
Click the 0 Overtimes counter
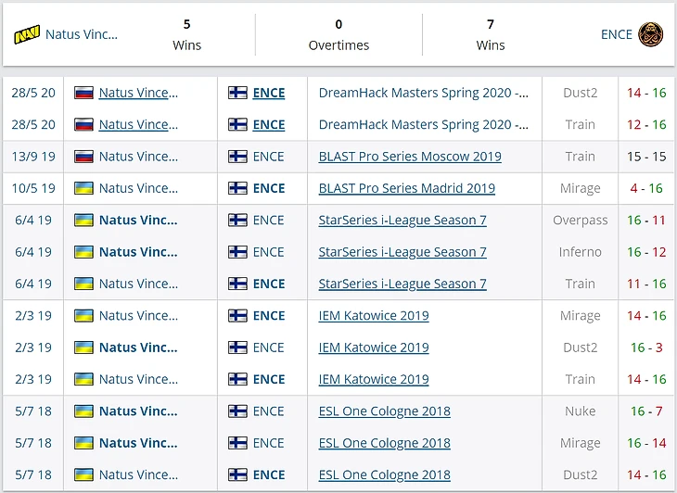pos(338,34)
